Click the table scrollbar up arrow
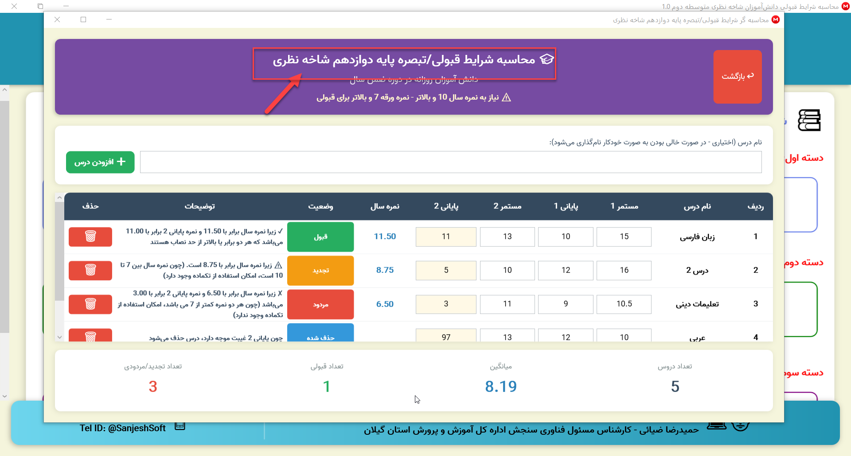The height and width of the screenshot is (456, 851). 59,198
